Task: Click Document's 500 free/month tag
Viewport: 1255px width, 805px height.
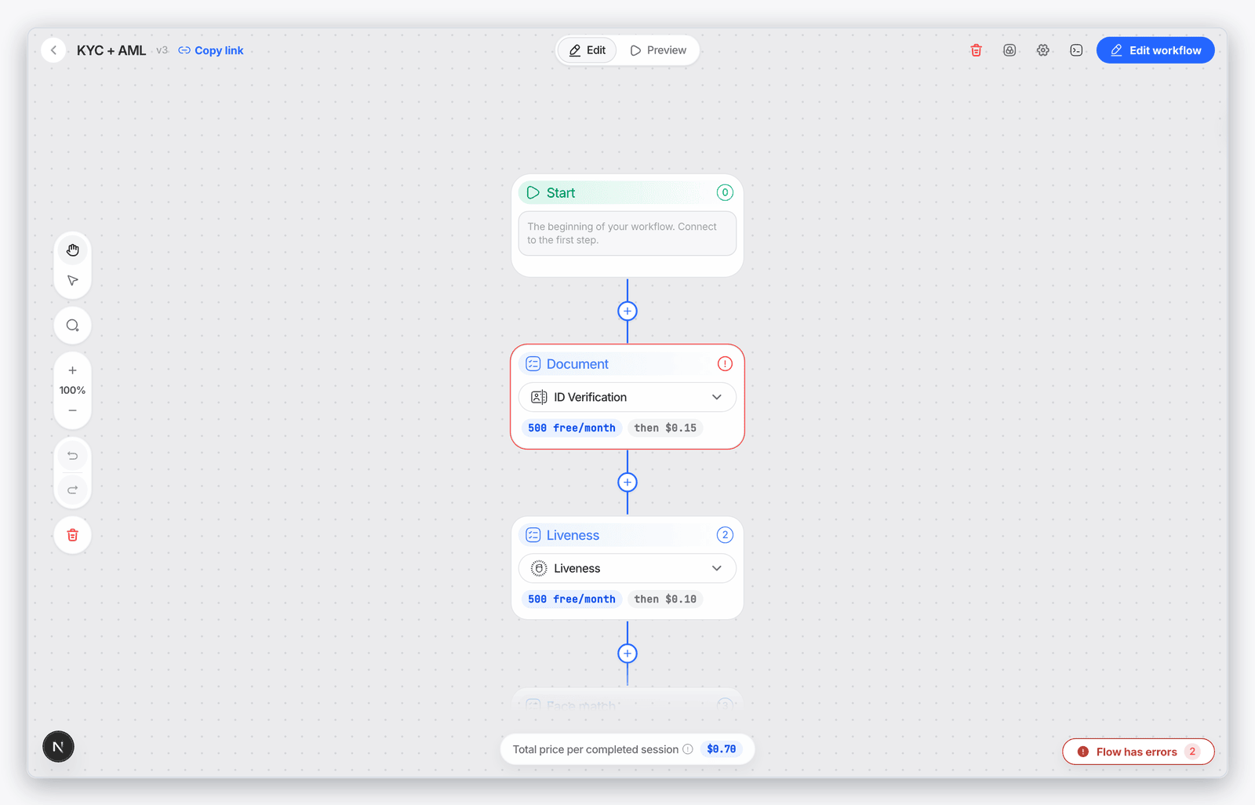Action: pos(572,428)
